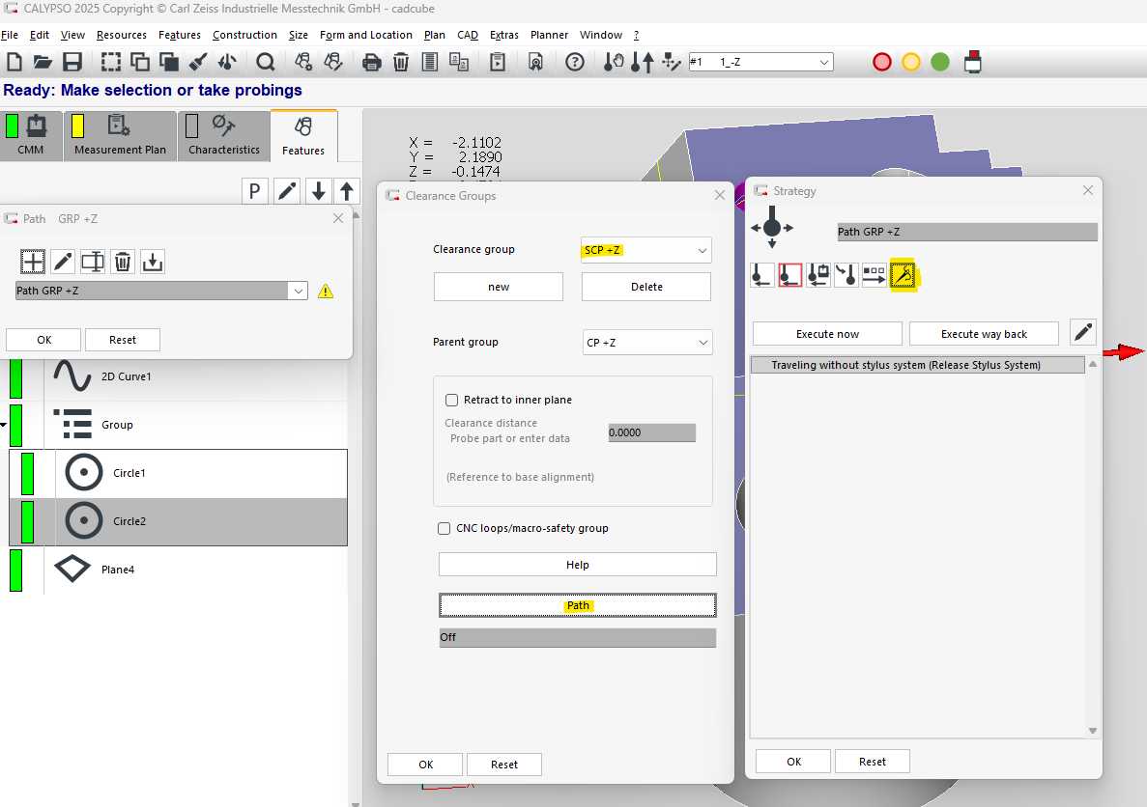Tick CNC loops/macro-safety group checkbox
Screen dimensions: 1147x807
[444, 528]
